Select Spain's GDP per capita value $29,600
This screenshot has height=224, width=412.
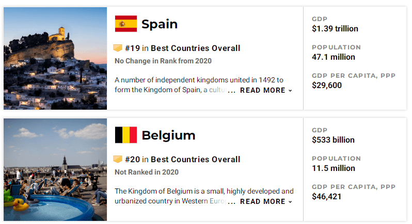(327, 85)
